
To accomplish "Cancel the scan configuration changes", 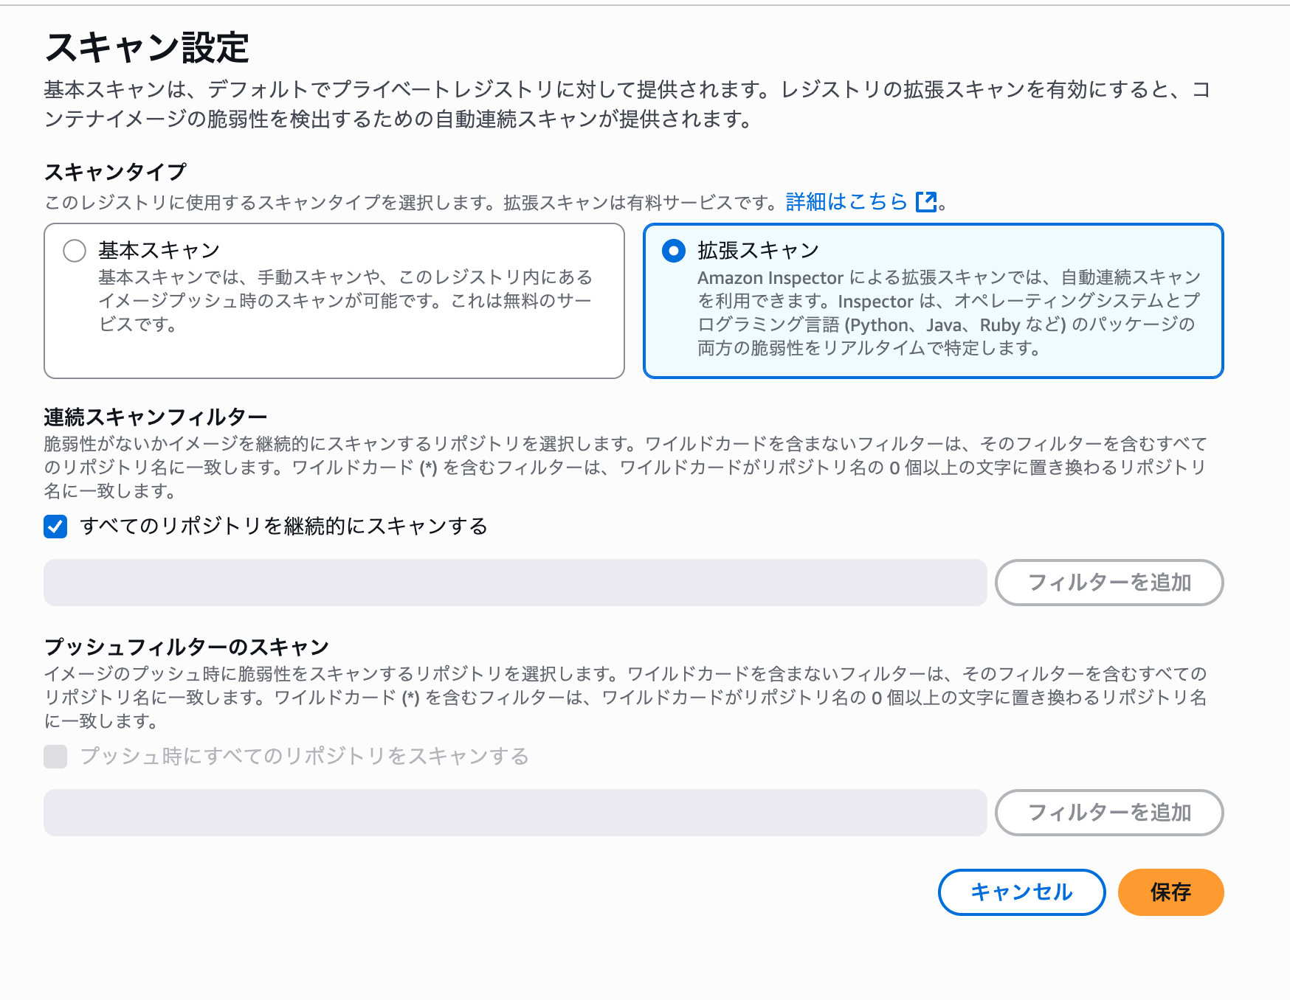I will pyautogui.click(x=1021, y=892).
